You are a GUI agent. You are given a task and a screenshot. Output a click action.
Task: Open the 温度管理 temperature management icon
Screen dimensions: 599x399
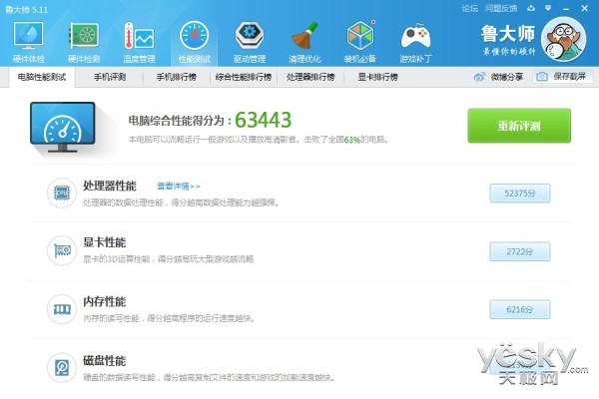click(139, 42)
